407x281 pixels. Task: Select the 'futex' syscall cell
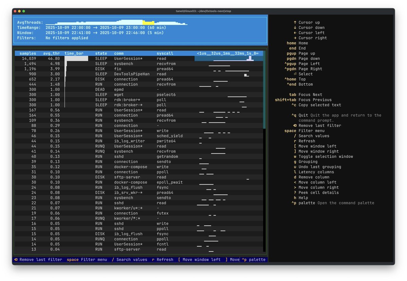(x=162, y=213)
